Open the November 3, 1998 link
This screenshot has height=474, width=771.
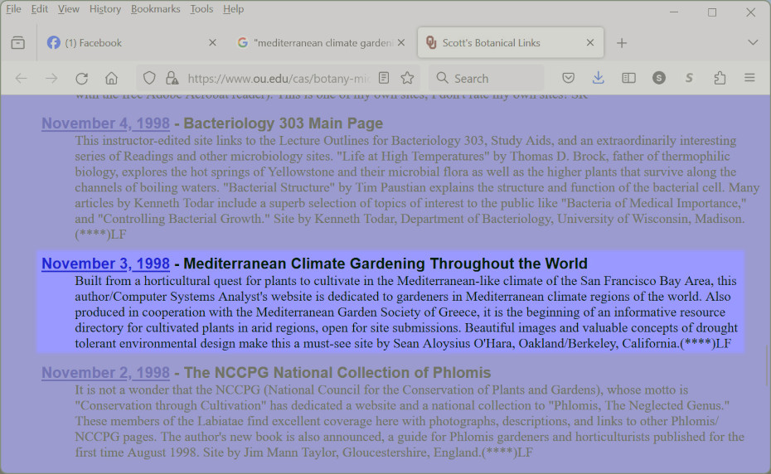[105, 264]
